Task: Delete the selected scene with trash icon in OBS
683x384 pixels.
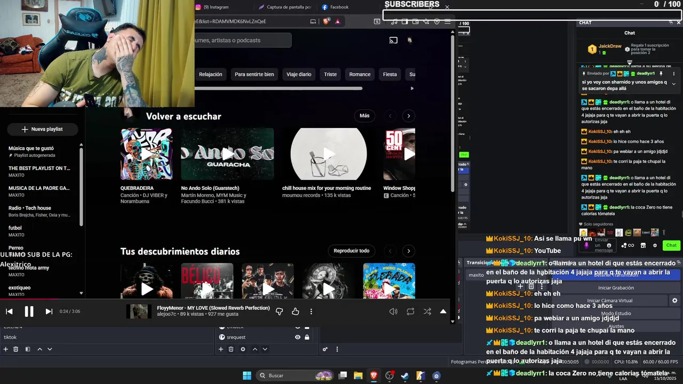Action: point(16,349)
